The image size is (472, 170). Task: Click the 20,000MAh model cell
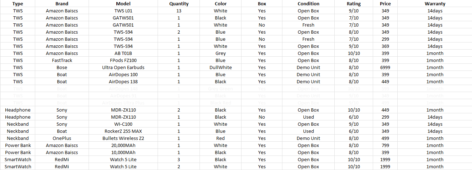pyautogui.click(x=123, y=145)
